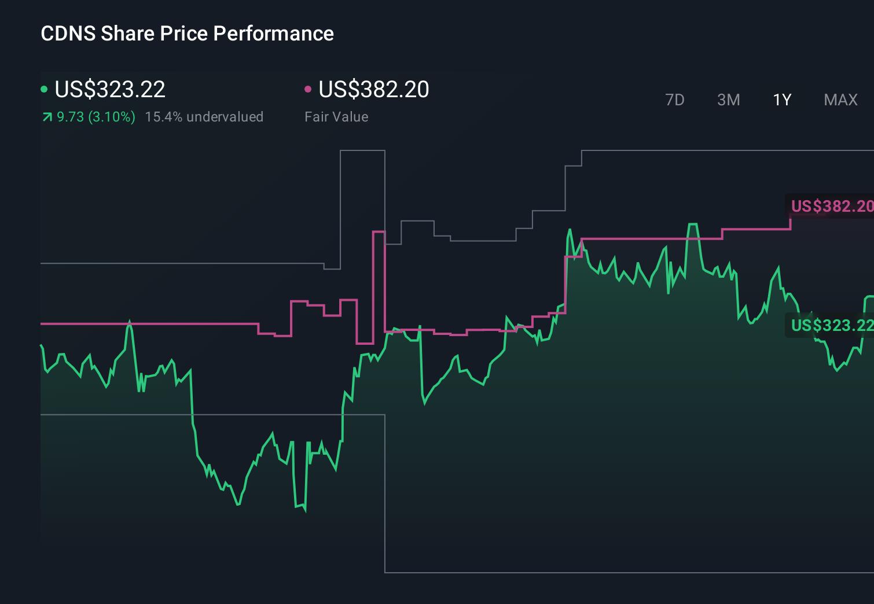The height and width of the screenshot is (604, 874).
Task: Choose the 1Y time range
Action: tap(782, 100)
